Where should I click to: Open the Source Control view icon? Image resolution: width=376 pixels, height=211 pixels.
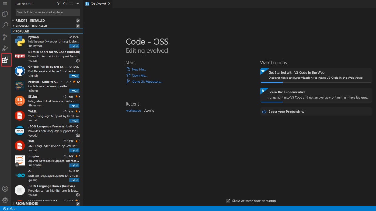(x=5, y=37)
